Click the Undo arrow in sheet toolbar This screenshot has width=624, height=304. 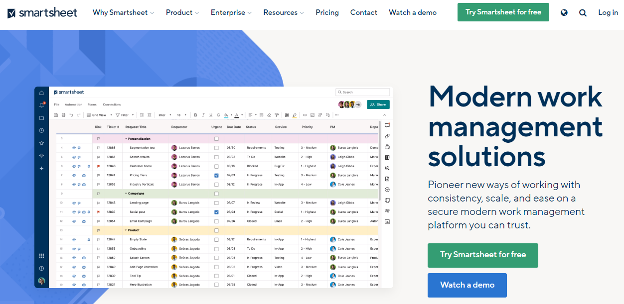pyautogui.click(x=71, y=115)
